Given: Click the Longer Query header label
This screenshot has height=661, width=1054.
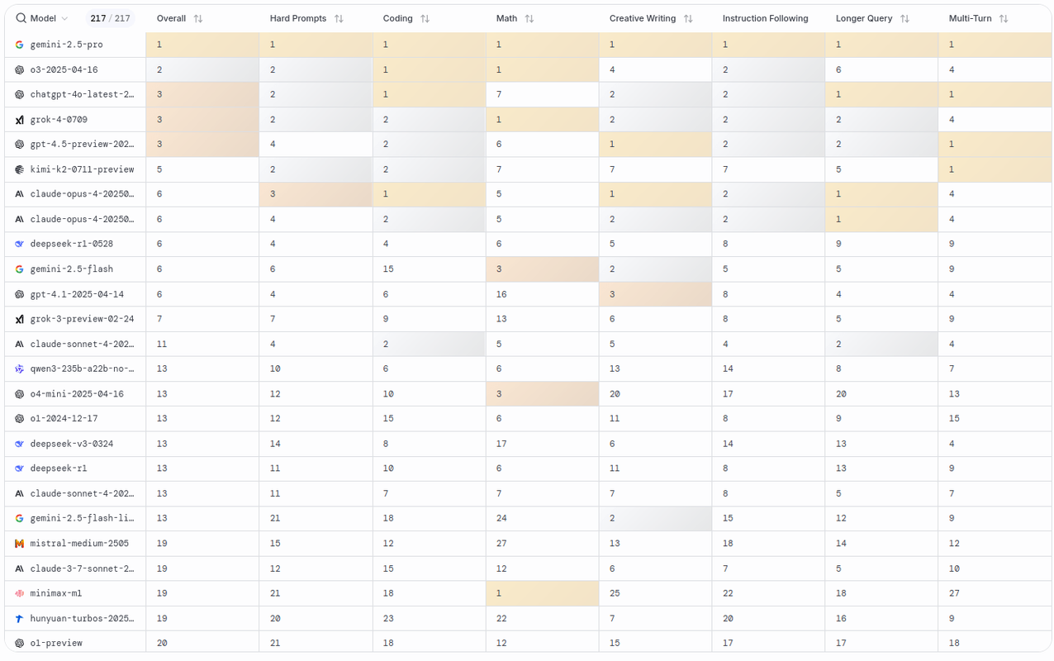Looking at the screenshot, I should tap(864, 18).
